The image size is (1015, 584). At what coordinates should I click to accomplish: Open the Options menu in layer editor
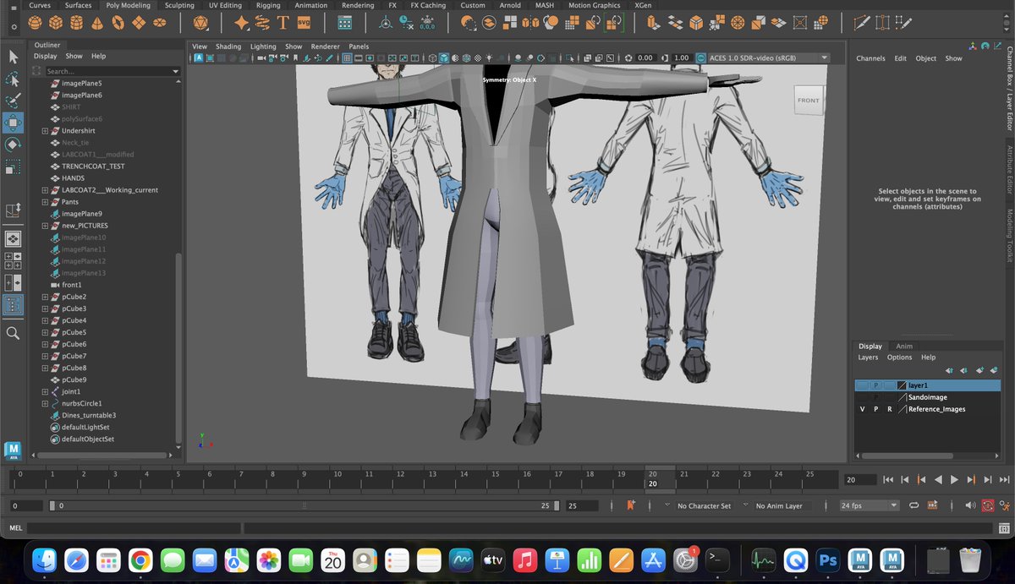click(899, 357)
